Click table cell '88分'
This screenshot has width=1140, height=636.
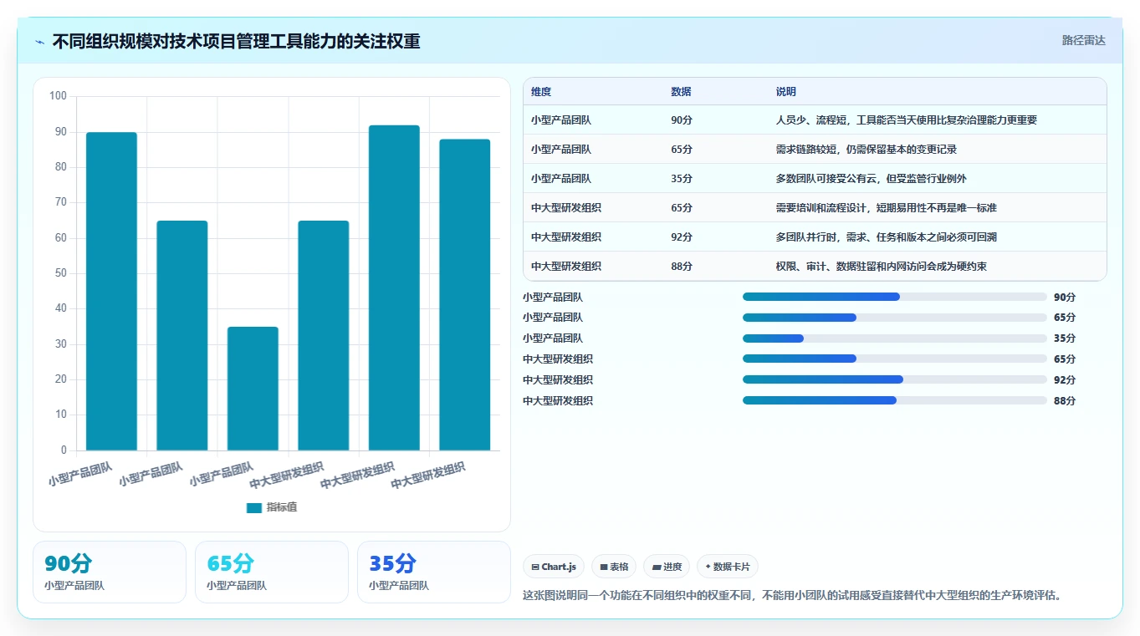[682, 267]
